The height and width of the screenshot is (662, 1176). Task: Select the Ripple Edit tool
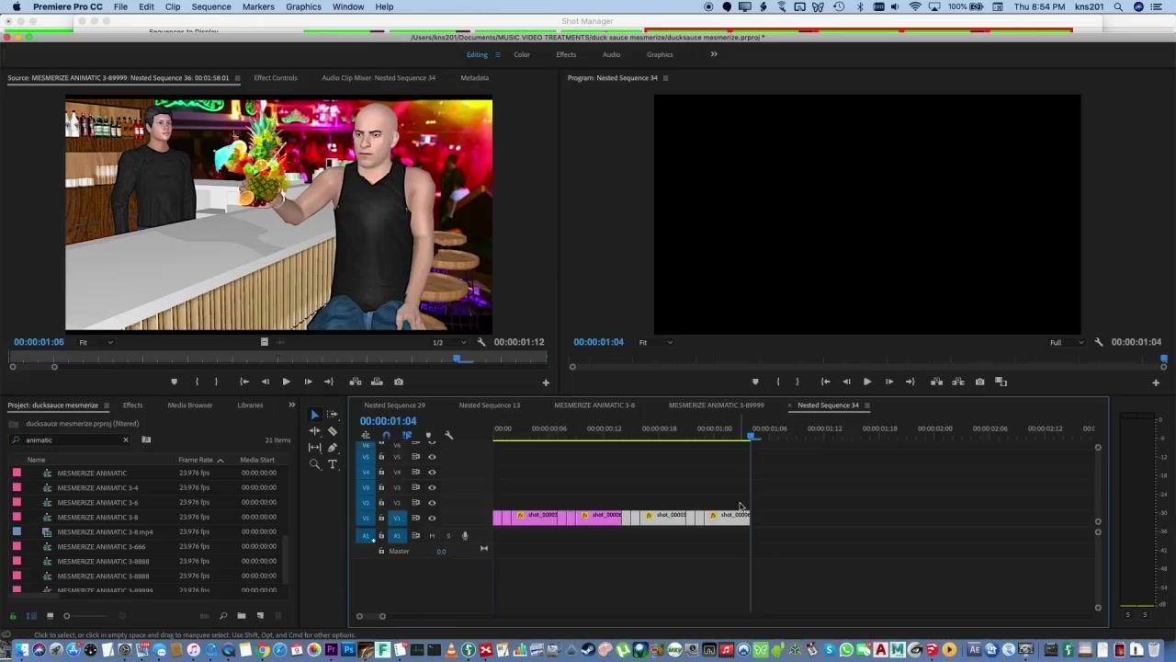click(314, 431)
